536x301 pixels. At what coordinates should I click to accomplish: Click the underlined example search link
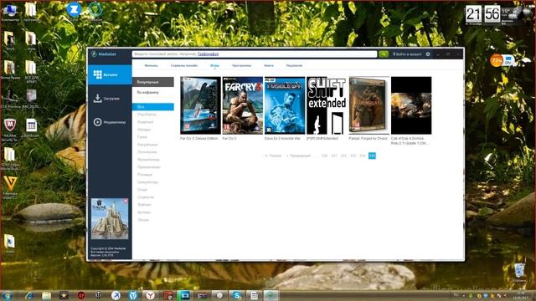208,54
